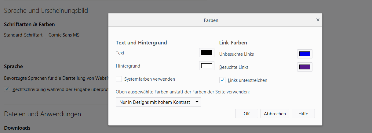Screen dimensions: 372x133
Task: Enable the Systemfarben verwenden checkbox
Action: (x=119, y=79)
